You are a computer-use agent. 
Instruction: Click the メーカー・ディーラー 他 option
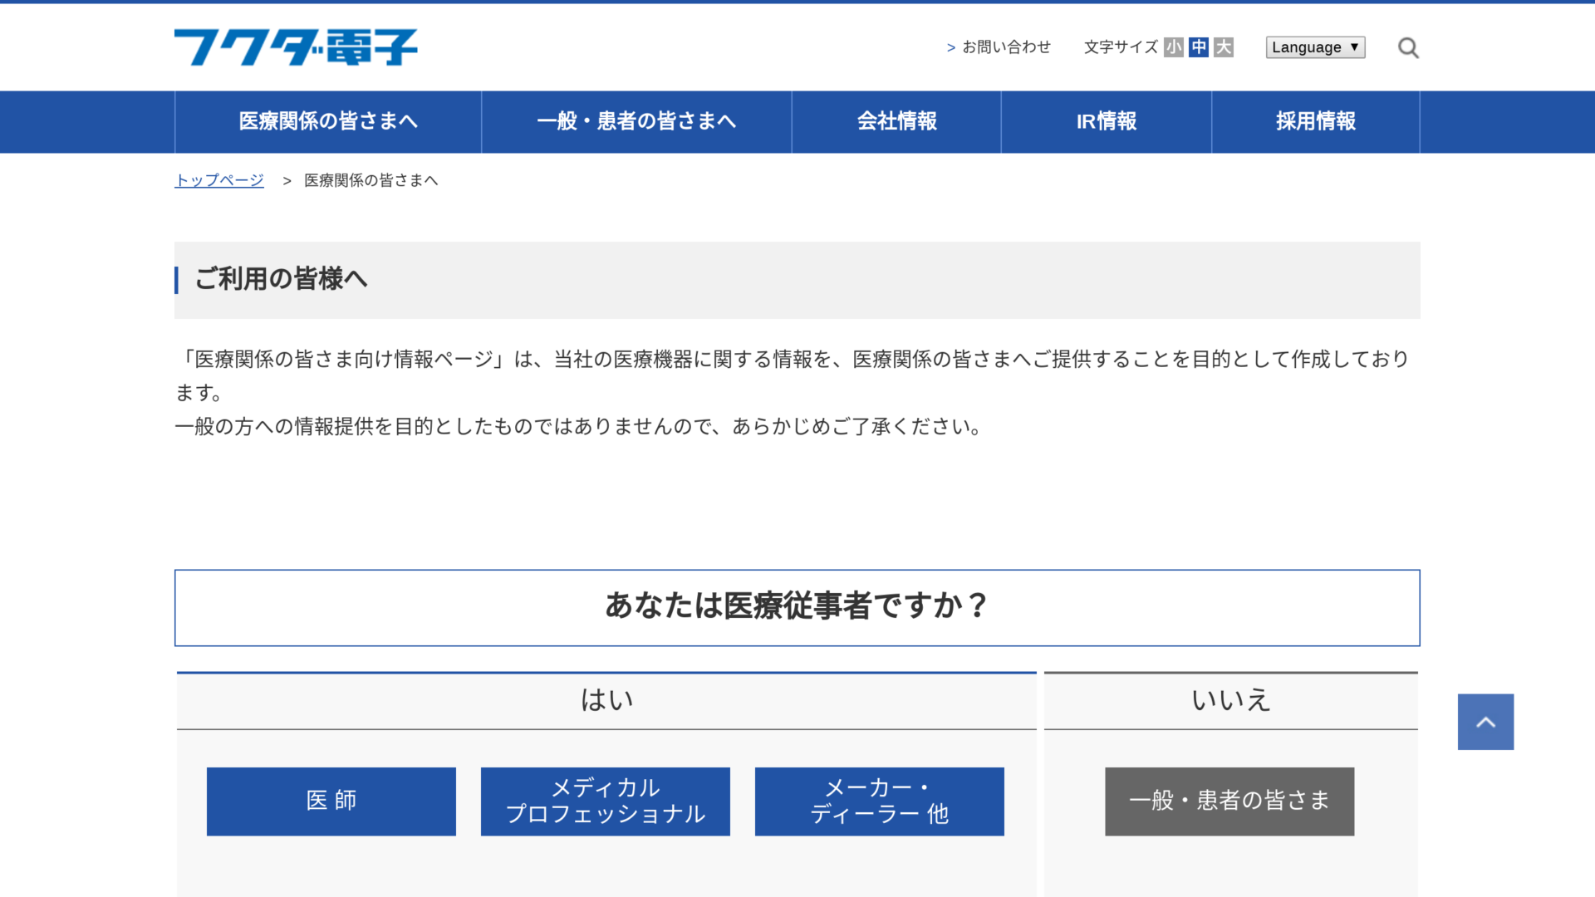coord(879,801)
